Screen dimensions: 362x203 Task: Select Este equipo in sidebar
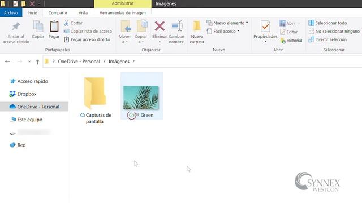27,120
